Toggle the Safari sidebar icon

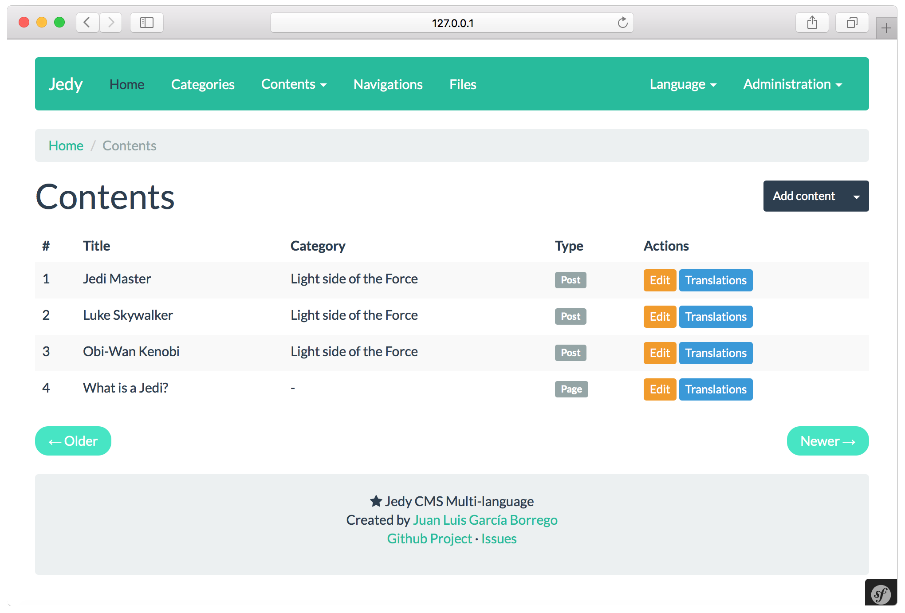147,22
